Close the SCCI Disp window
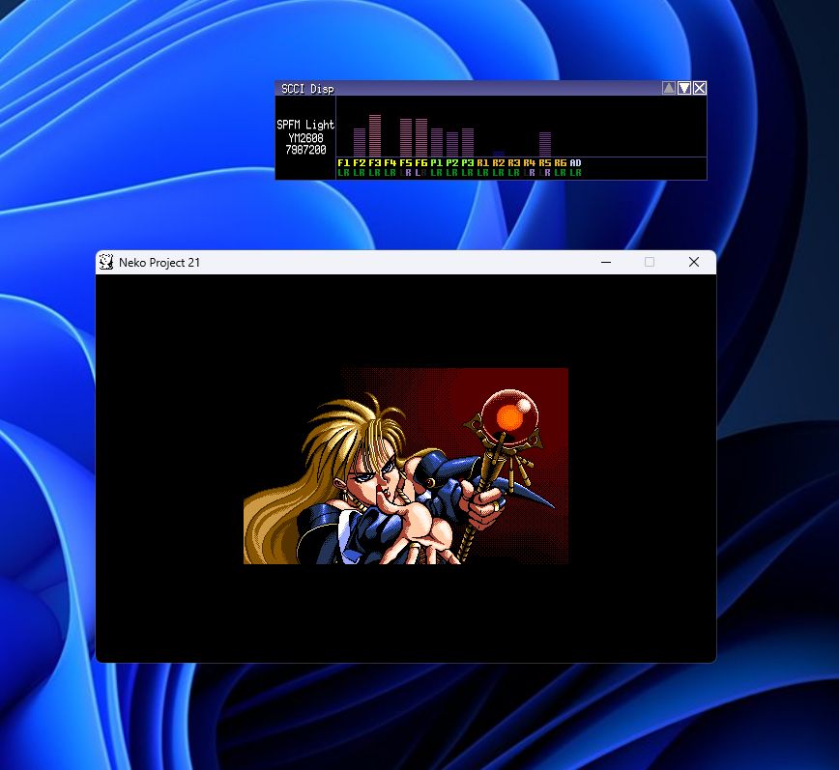Screen dimensions: 839x770 [x=700, y=88]
